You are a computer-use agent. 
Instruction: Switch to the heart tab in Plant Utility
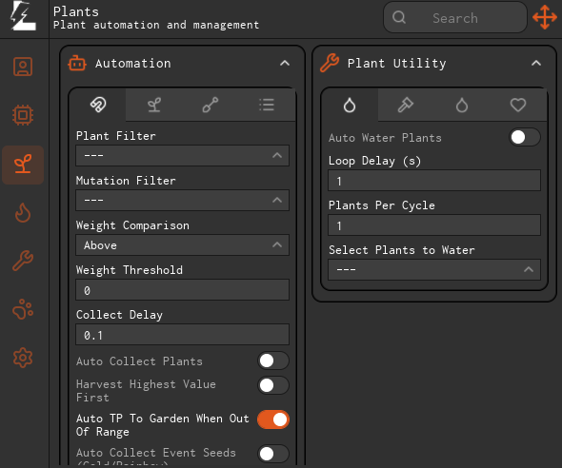click(x=518, y=106)
